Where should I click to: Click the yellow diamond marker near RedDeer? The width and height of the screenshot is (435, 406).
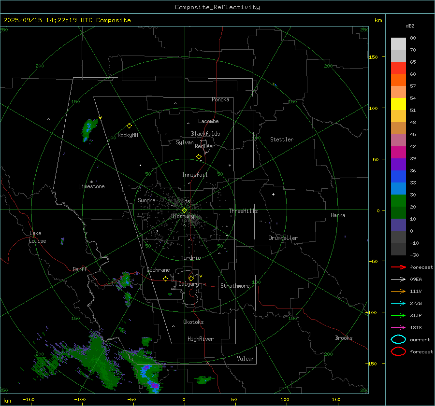click(x=199, y=156)
